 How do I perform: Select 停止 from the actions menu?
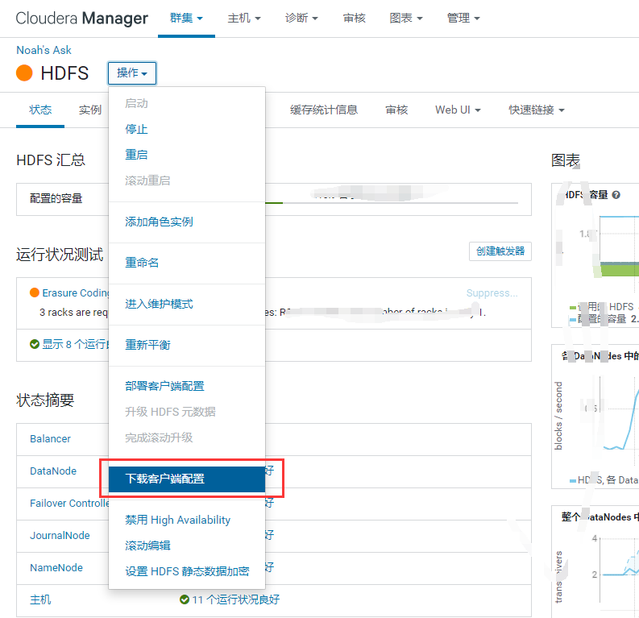[x=187, y=129]
